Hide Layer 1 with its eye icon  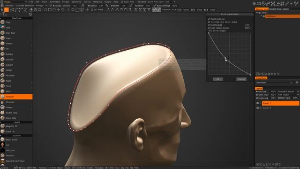[x=258, y=103]
